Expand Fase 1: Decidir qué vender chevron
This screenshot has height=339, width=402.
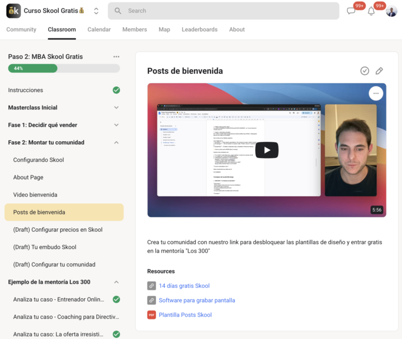tap(116, 125)
